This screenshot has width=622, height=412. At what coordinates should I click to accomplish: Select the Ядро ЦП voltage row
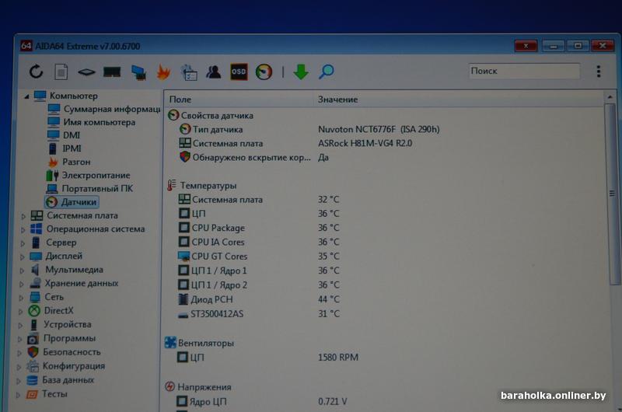(261, 401)
